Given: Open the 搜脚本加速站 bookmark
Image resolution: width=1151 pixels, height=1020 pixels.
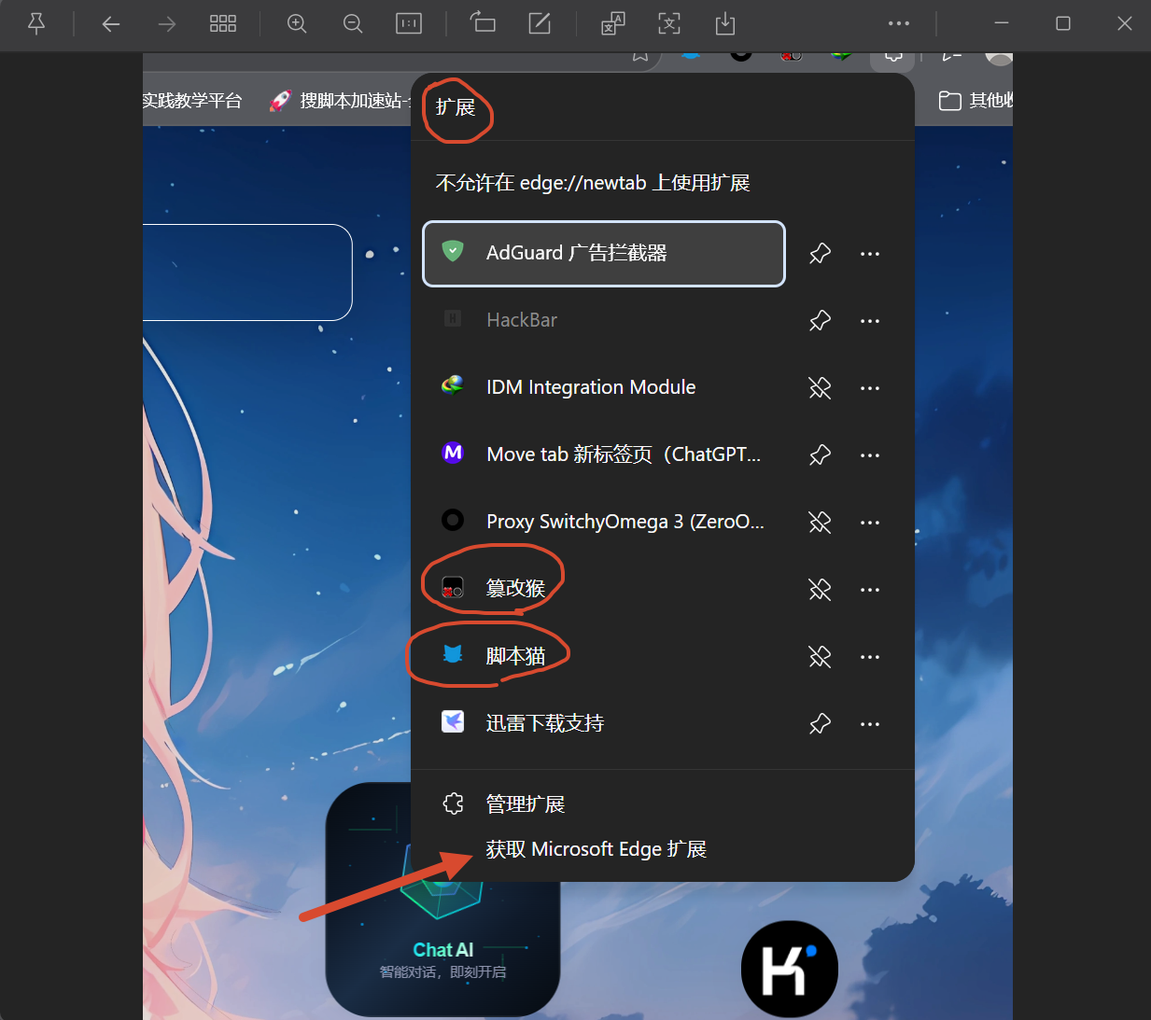Looking at the screenshot, I should [340, 101].
